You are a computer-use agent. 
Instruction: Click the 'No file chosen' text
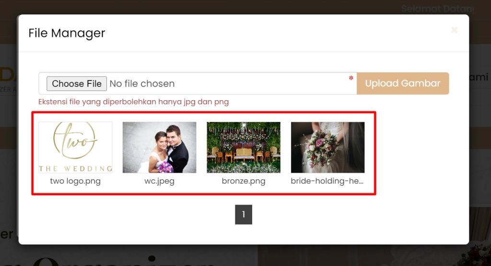coord(142,84)
